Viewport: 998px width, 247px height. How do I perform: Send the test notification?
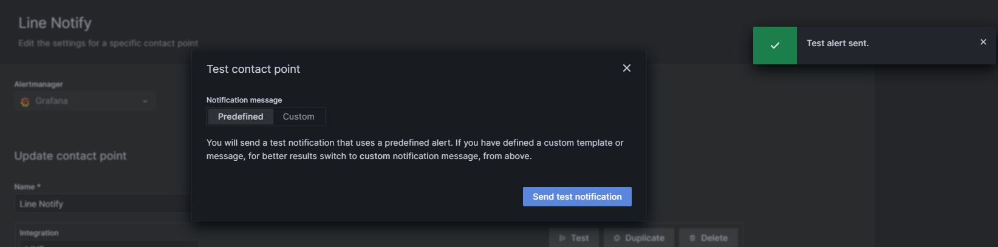coord(577,197)
